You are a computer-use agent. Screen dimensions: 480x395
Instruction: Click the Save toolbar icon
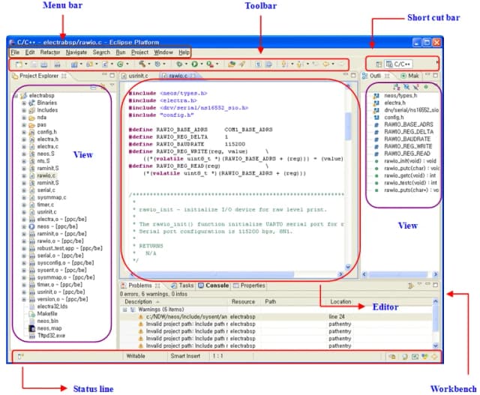[34, 64]
